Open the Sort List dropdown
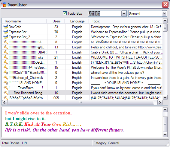Image resolution: width=170 pixels, height=147 pixels. point(124,13)
